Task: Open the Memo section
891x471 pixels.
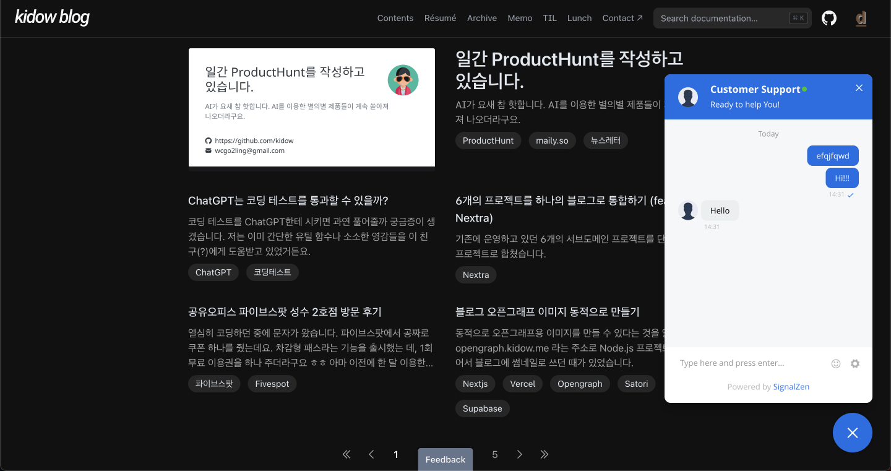Action: [520, 18]
